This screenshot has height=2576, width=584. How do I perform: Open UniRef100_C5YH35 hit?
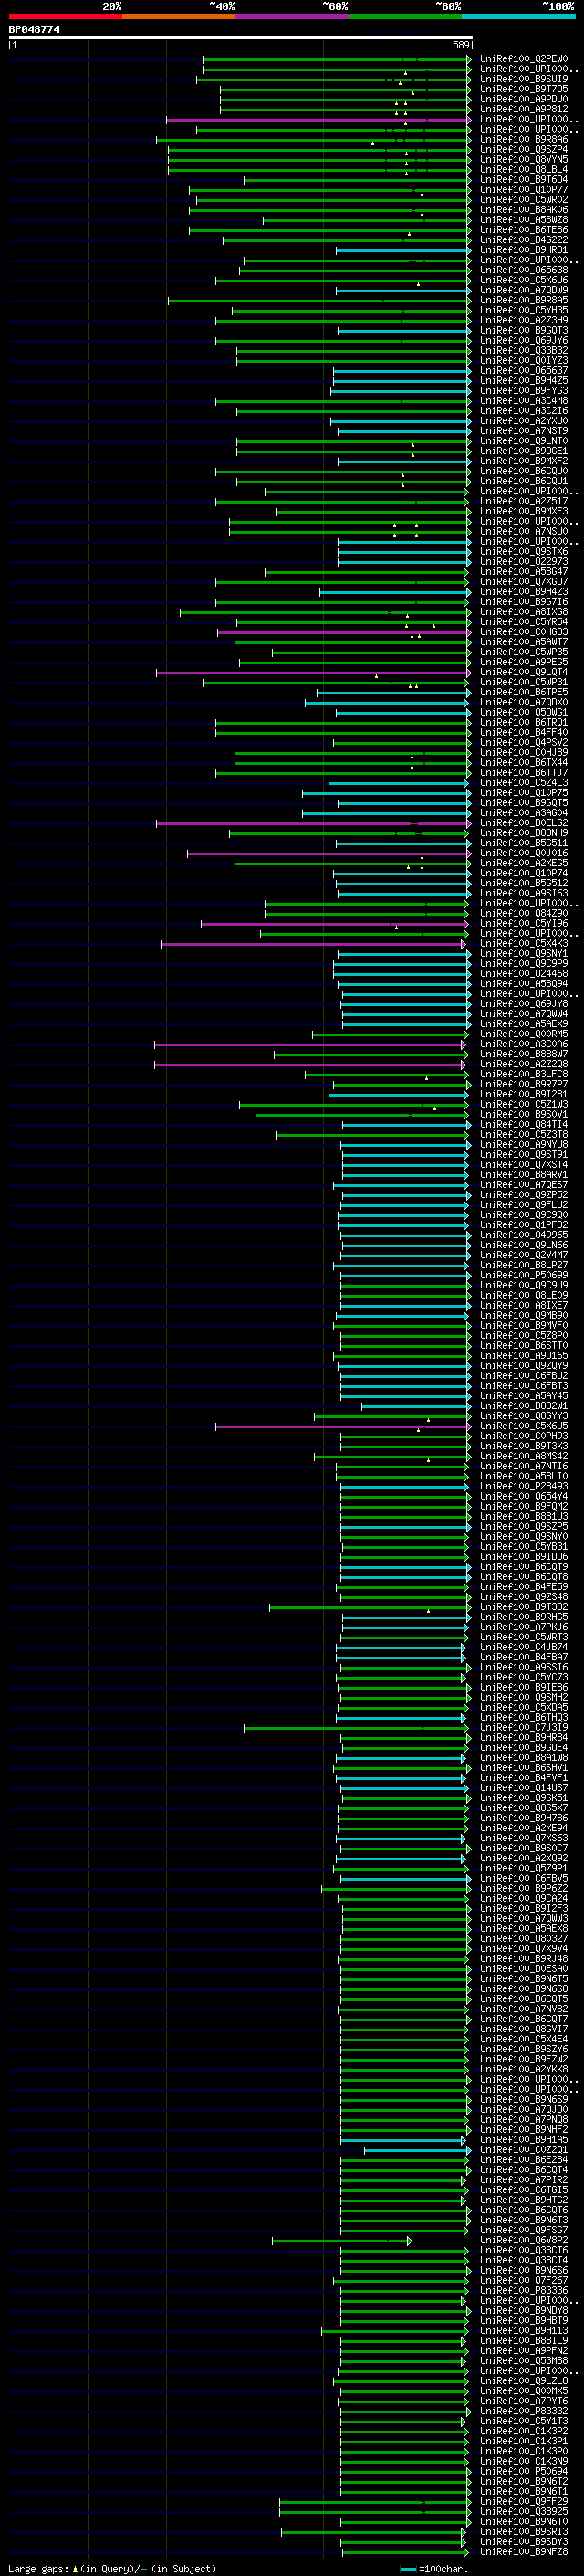point(524,311)
